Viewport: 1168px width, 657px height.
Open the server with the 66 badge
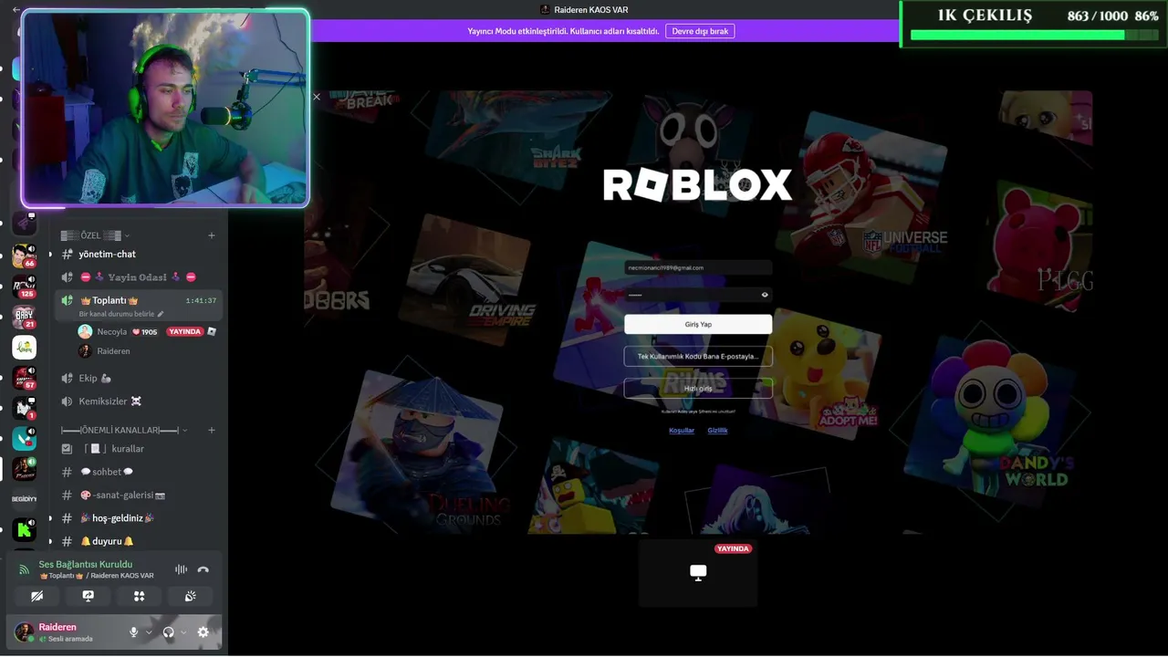tap(24, 255)
